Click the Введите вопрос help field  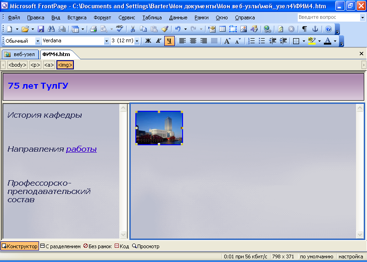coord(329,17)
